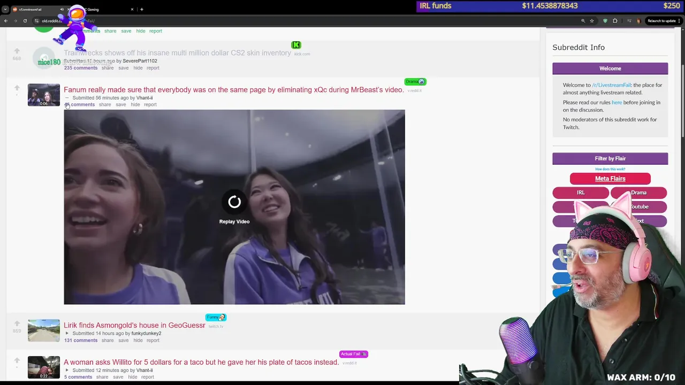Image resolution: width=685 pixels, height=385 pixels.
Task: Share the Lirik GeoGuessr post
Action: point(108,341)
